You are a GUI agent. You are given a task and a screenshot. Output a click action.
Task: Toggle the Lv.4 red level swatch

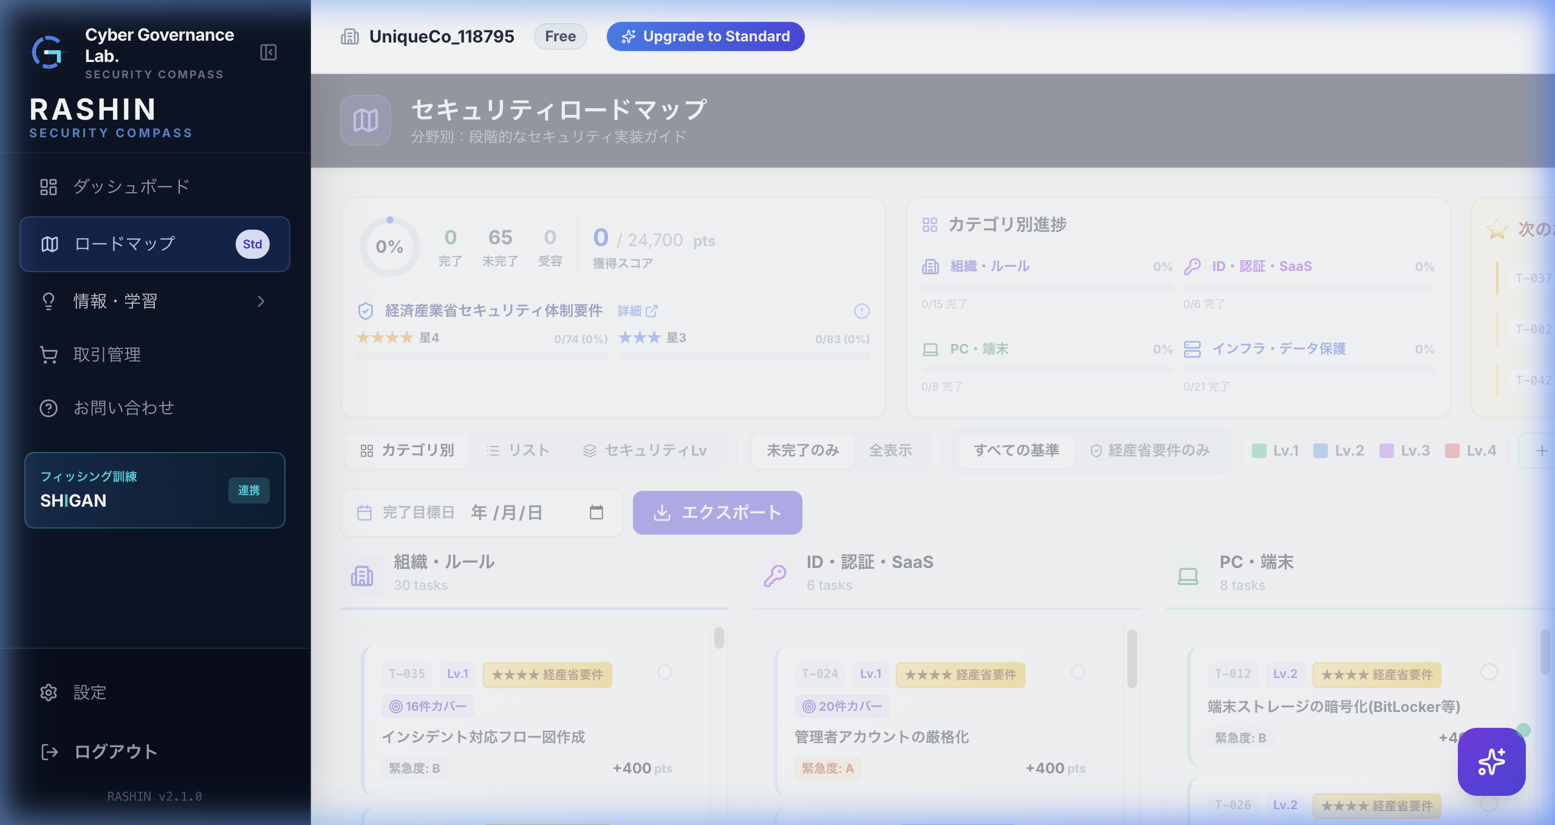(1452, 451)
